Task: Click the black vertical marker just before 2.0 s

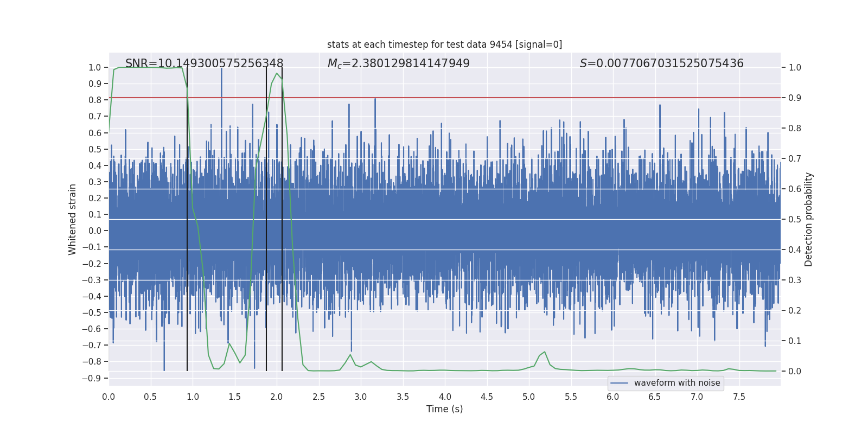Action: [266, 217]
